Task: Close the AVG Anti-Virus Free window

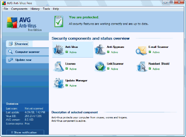Action: click(x=179, y=2)
